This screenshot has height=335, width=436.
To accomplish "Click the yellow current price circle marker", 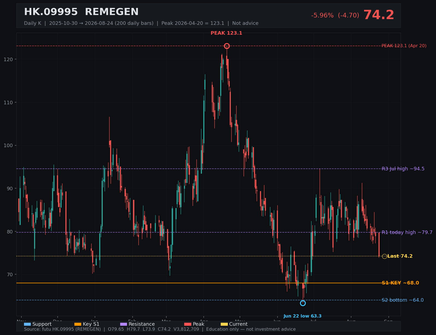I will click(384, 256).
